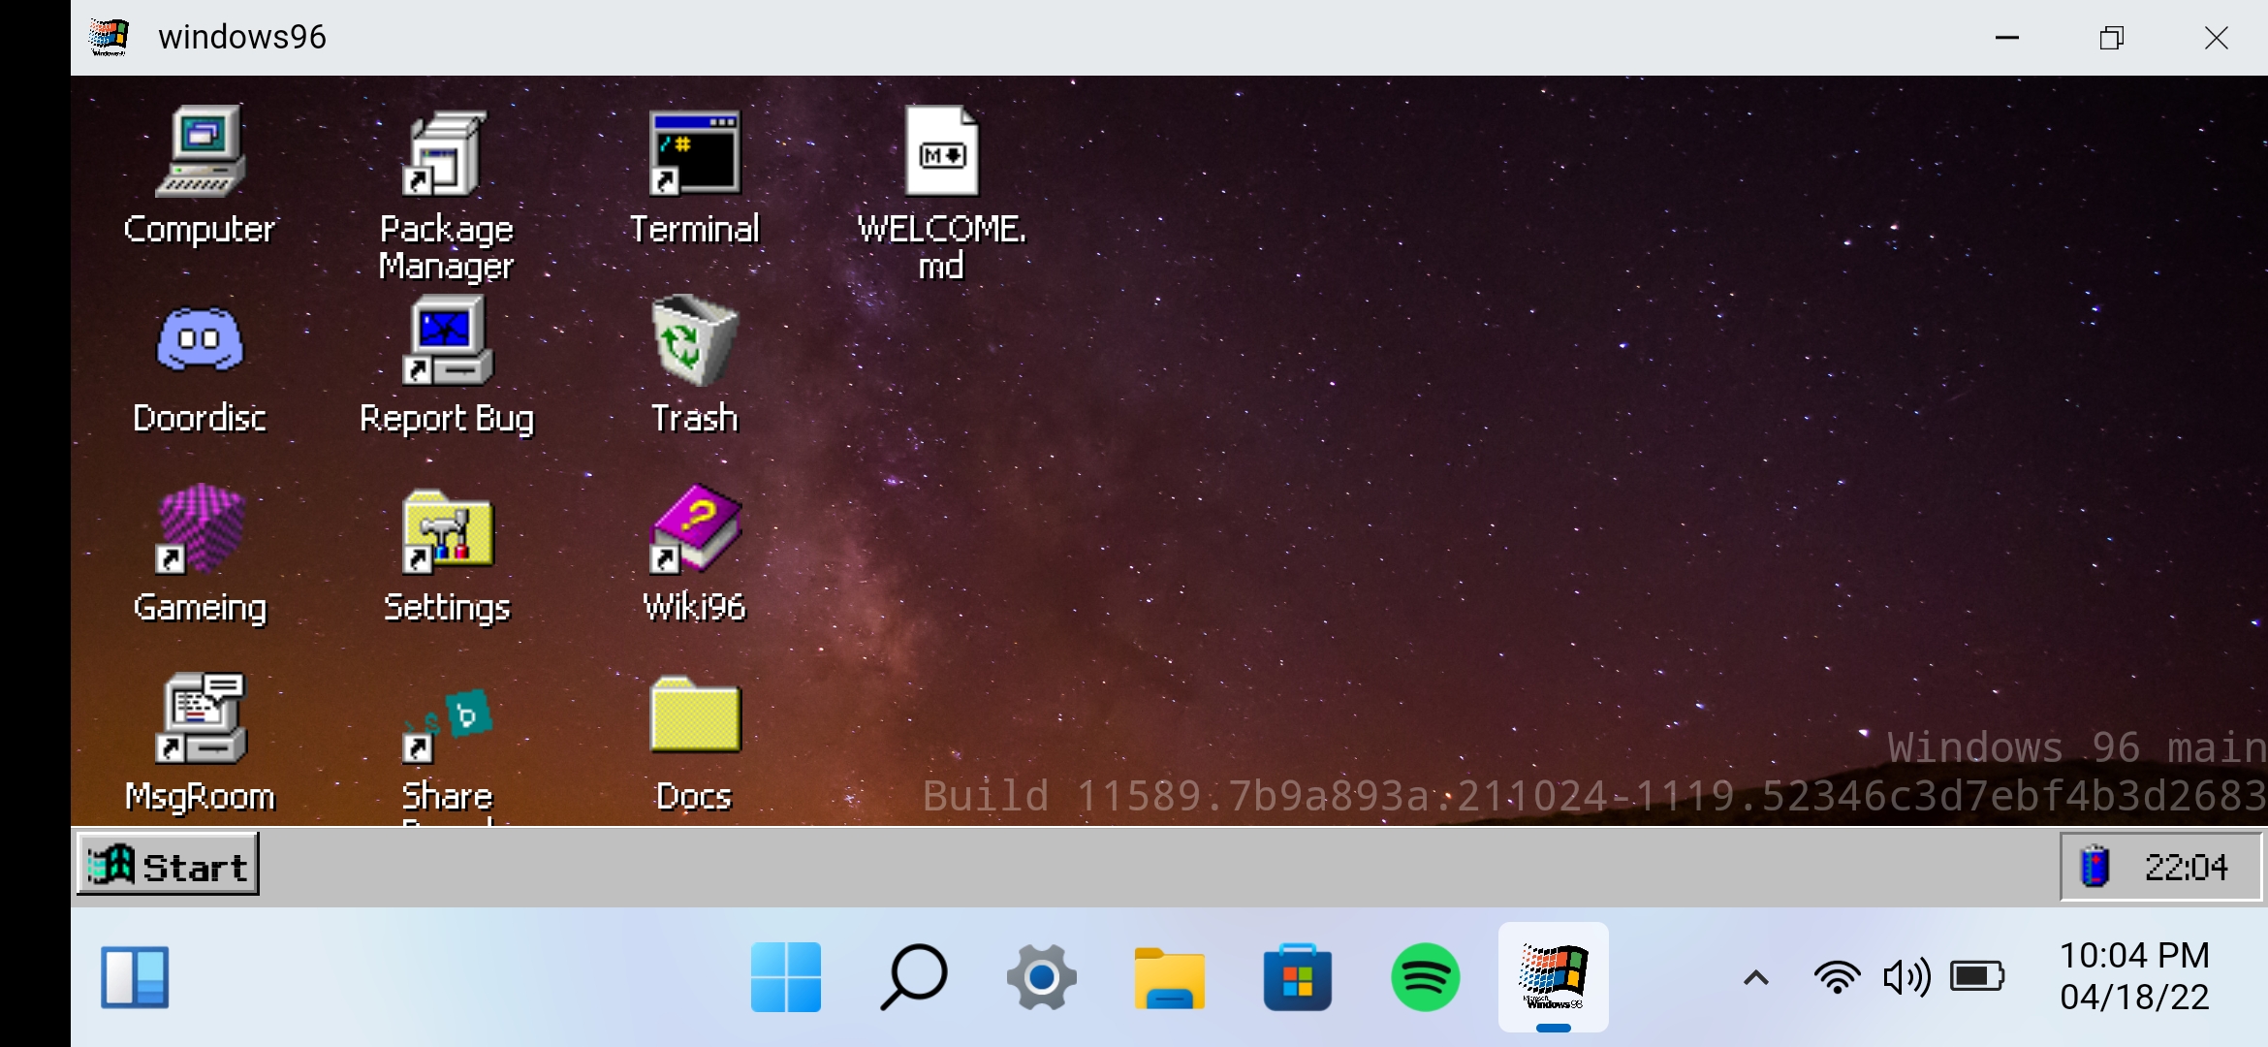Click the windows96 app taskbar icon

coord(1553,977)
